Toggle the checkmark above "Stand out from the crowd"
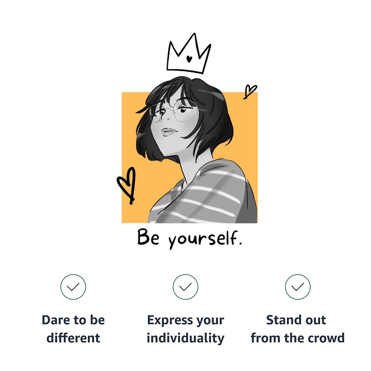This screenshot has width=371, height=371. point(298,287)
